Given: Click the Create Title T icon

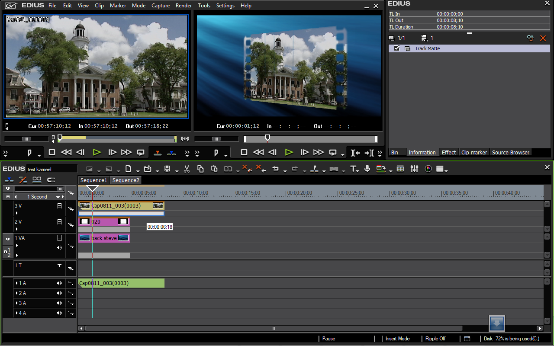Looking at the screenshot, I should pyautogui.click(x=353, y=169).
